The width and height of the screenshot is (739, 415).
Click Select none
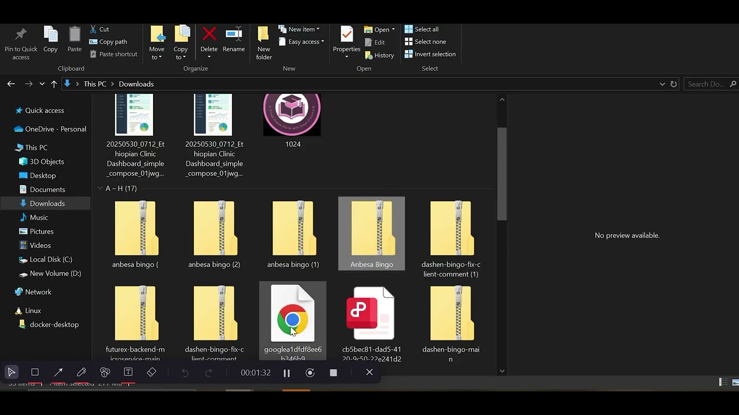[425, 41]
